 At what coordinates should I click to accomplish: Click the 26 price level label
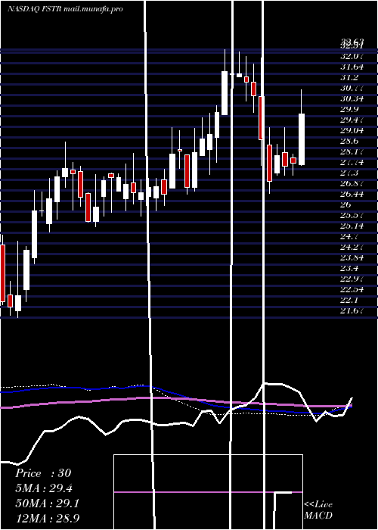pos(345,205)
